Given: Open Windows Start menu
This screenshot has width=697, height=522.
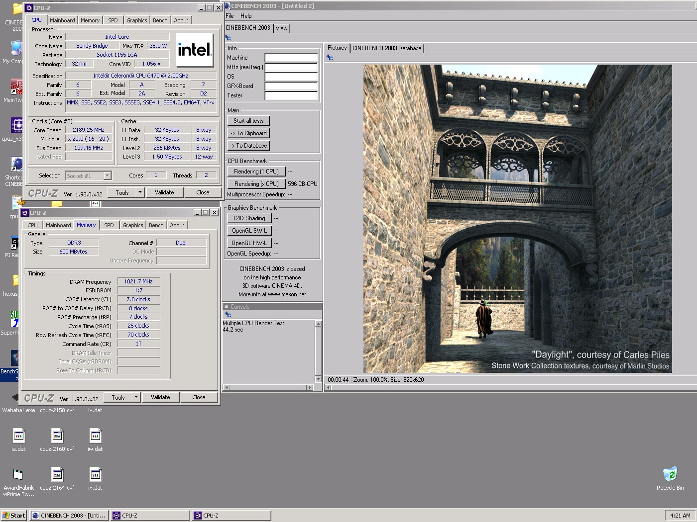Looking at the screenshot, I should 14,516.
